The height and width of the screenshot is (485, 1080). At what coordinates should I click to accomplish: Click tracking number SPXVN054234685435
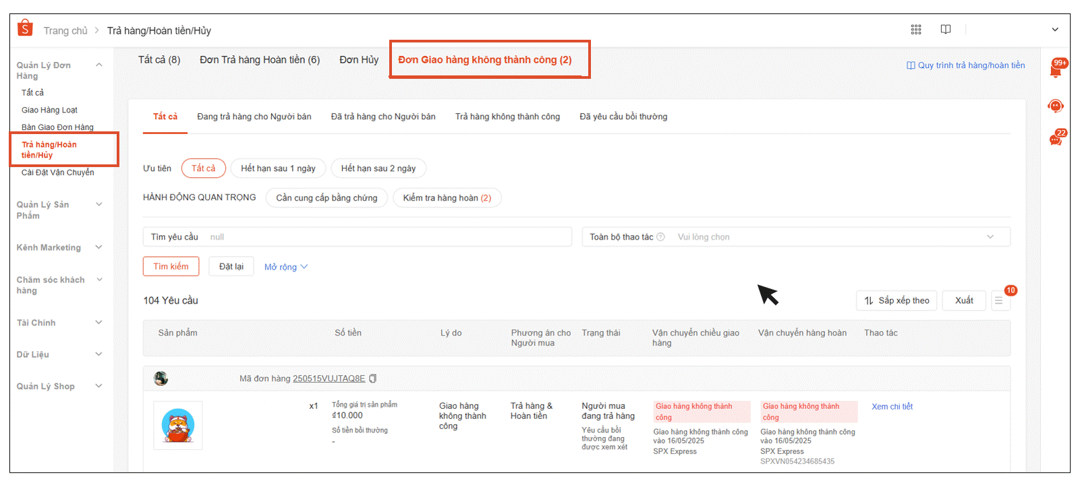(797, 461)
